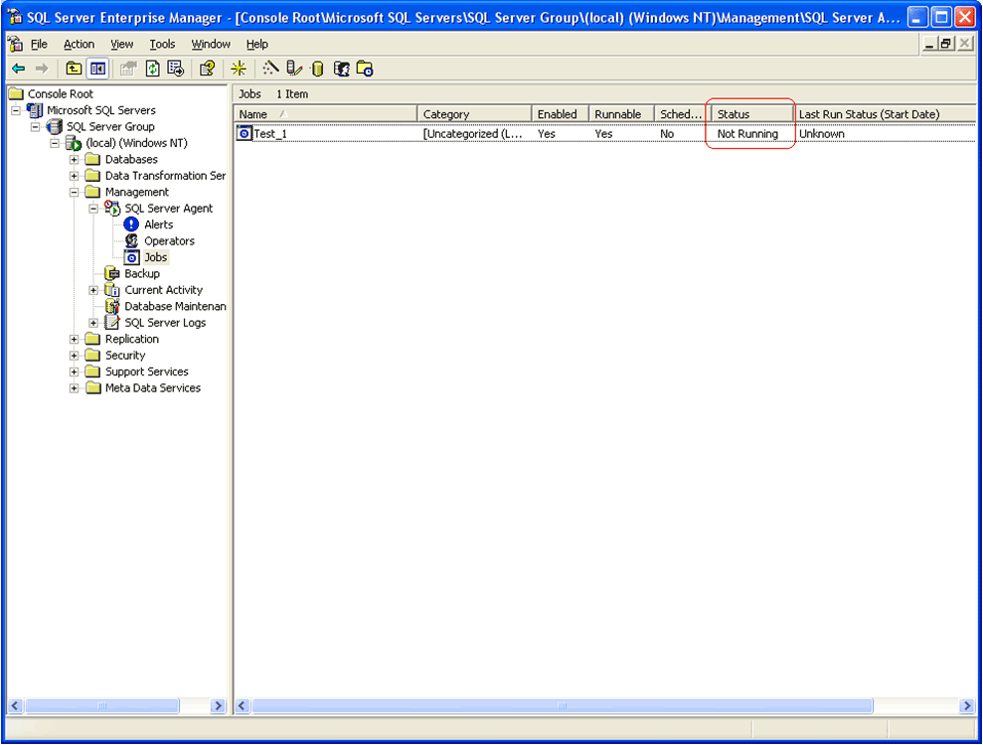Viewport: 983px width, 745px height.
Task: Sort by the Enabled column header
Action: 560,114
